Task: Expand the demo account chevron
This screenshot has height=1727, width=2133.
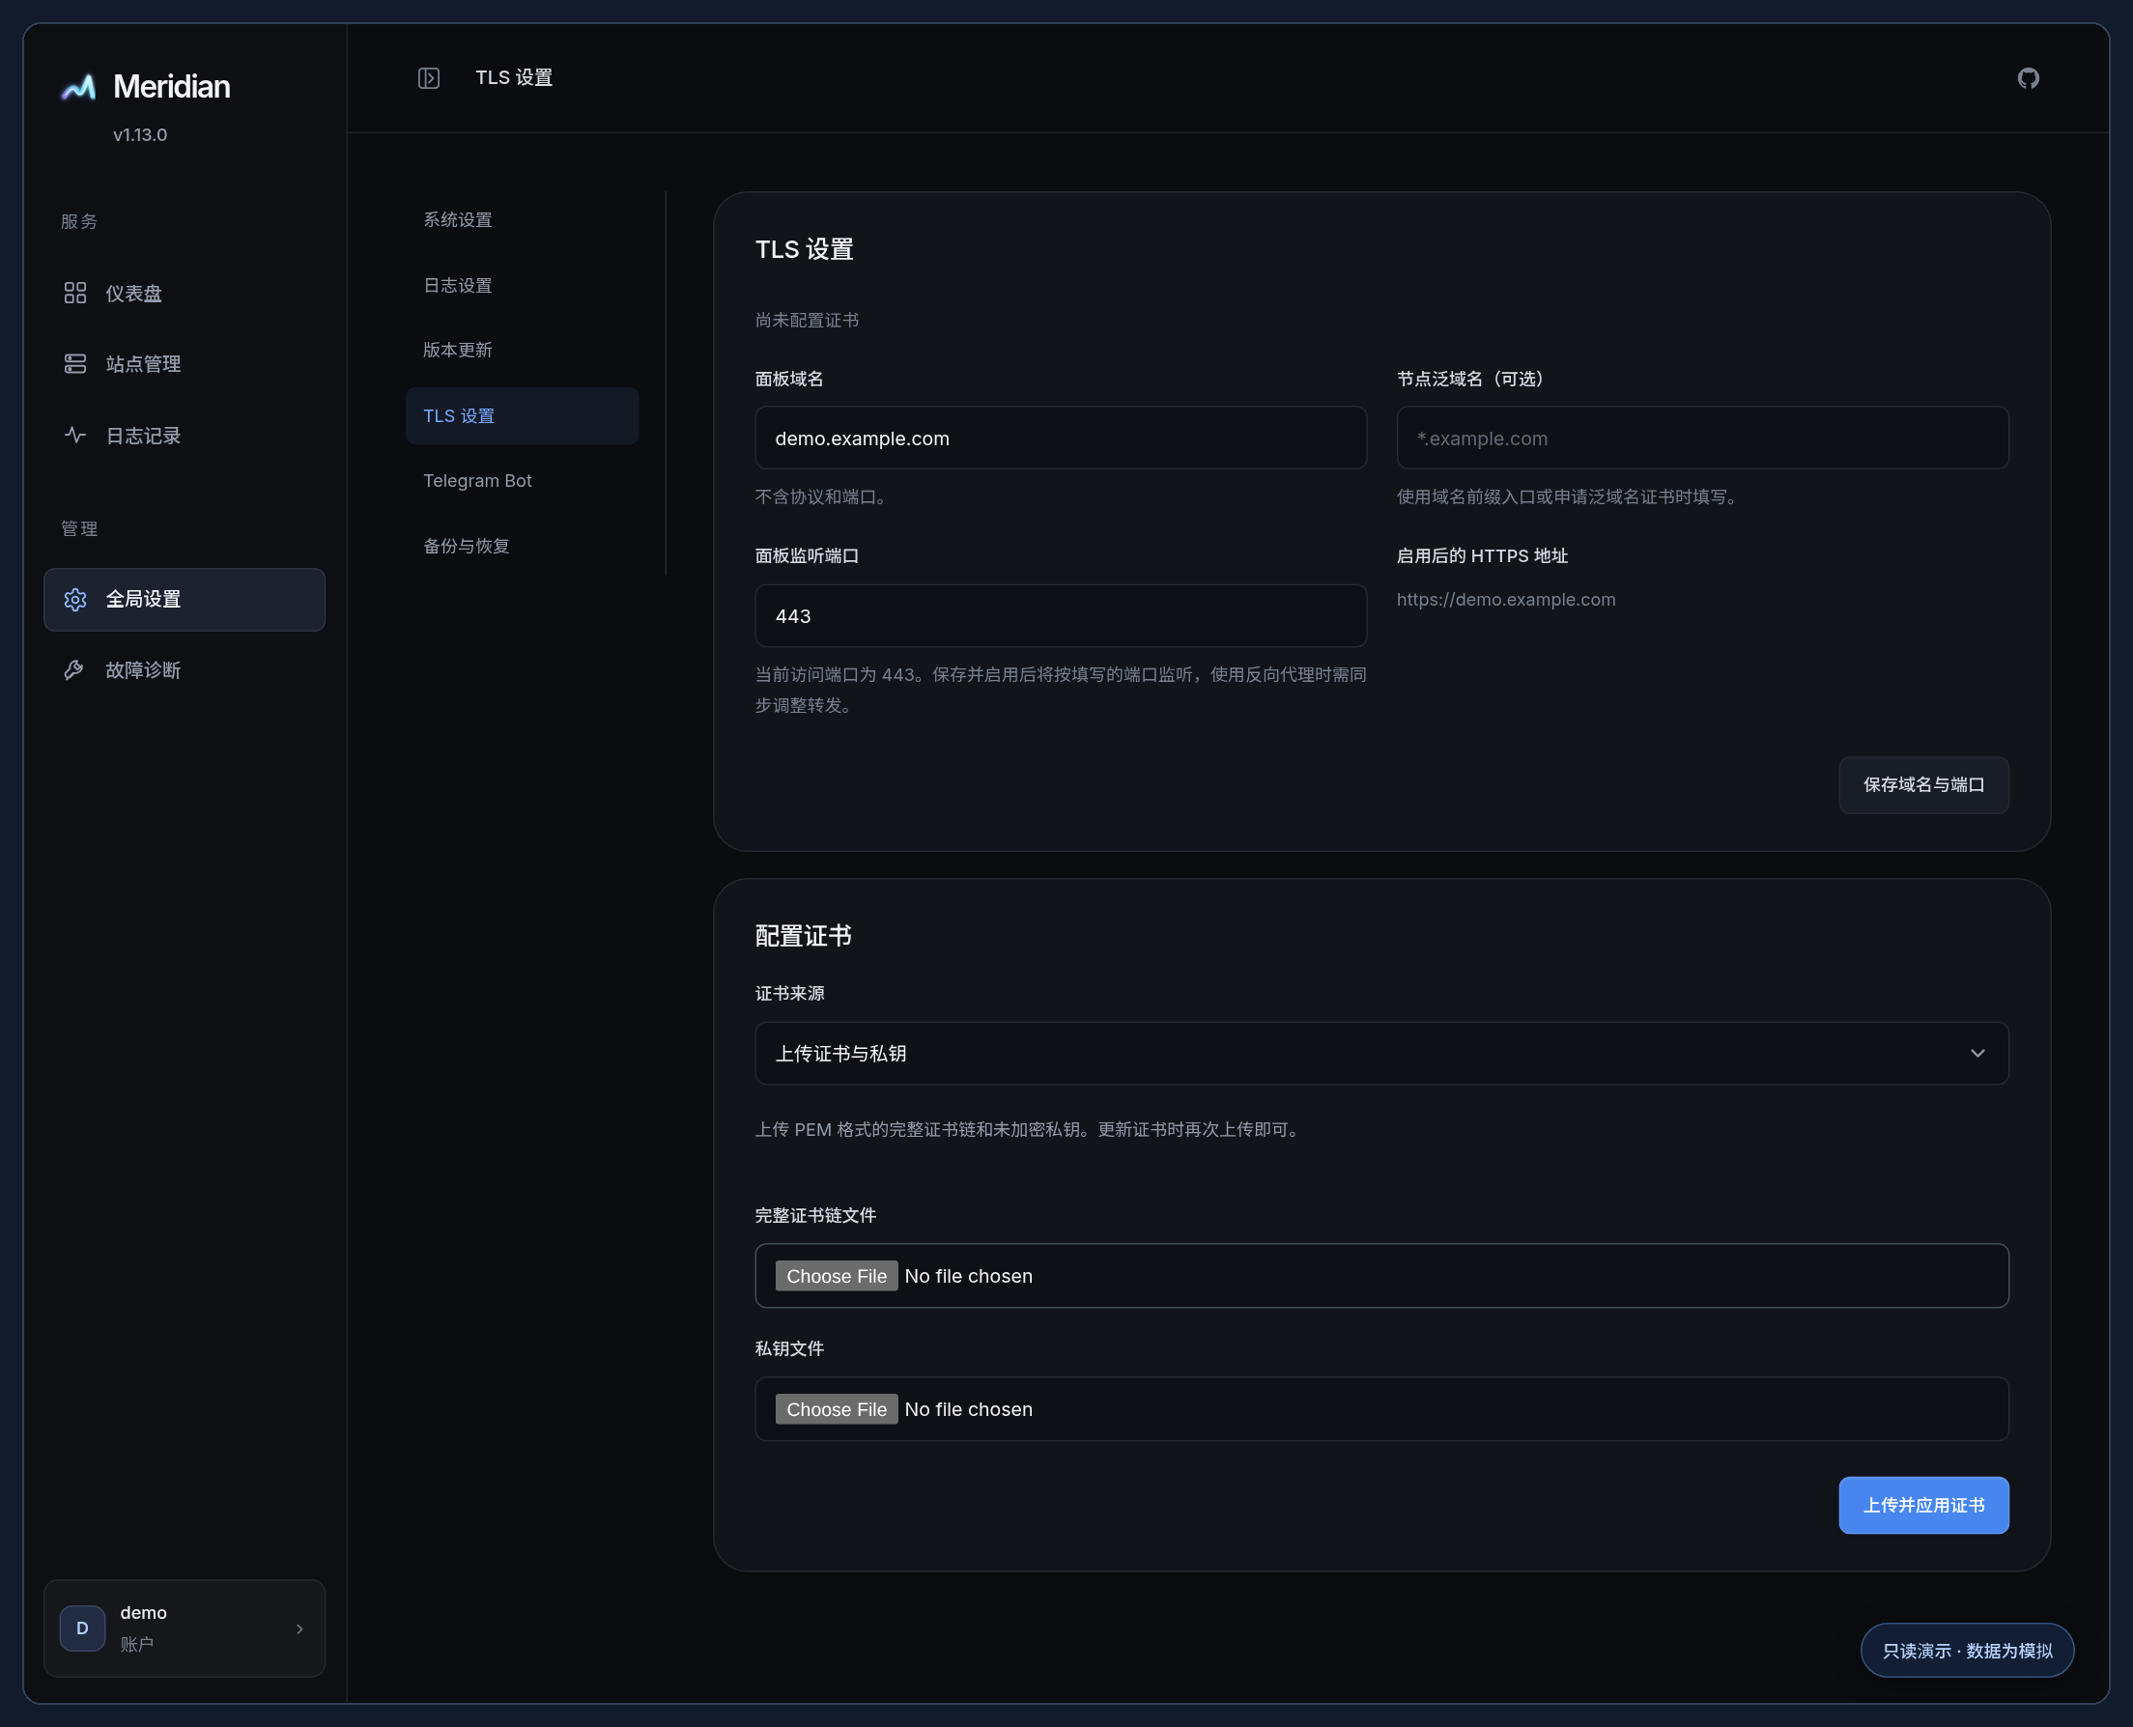Action: [x=299, y=1628]
